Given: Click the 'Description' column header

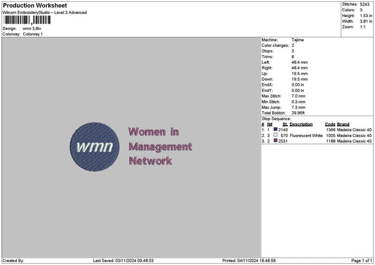Looking at the screenshot, I should tap(301, 124).
